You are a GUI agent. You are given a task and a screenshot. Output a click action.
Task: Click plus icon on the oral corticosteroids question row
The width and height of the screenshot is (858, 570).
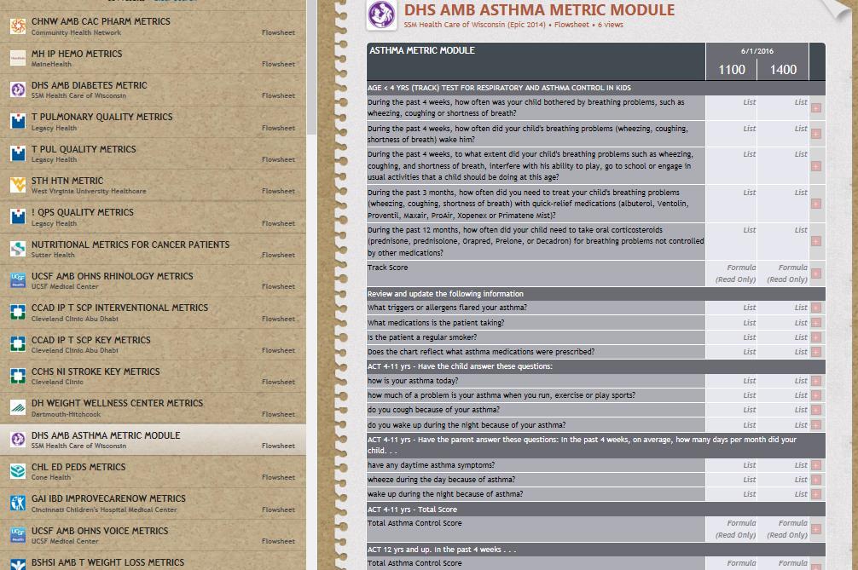[x=816, y=241]
